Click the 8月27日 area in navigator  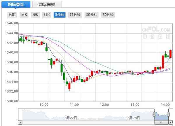pyautogui.click(x=71, y=118)
